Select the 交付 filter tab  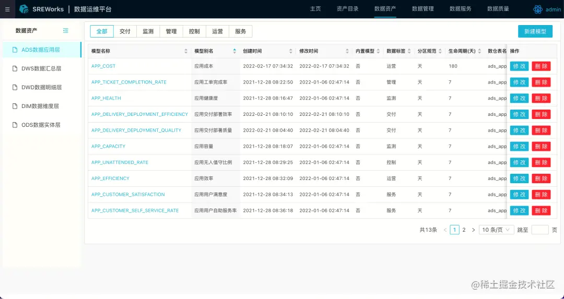point(125,31)
